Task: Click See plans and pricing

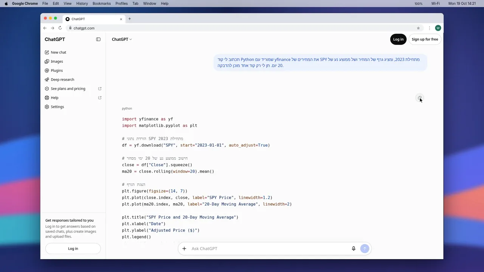Action: [x=68, y=89]
